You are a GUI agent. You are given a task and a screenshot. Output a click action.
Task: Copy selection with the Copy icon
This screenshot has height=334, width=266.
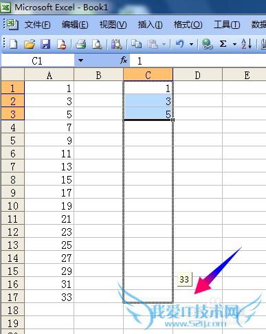point(136,44)
